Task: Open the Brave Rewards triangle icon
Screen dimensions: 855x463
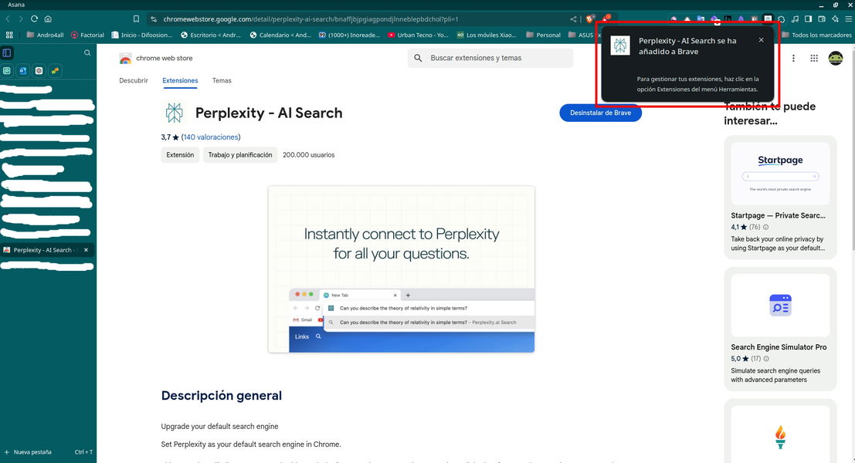Action: click(606, 19)
